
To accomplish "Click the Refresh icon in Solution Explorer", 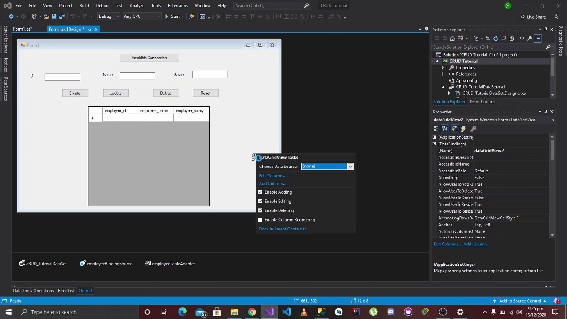I will (x=496, y=38).
